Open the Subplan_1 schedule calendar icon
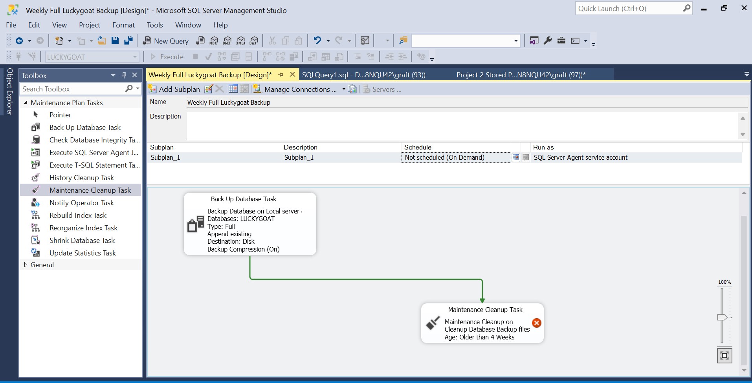This screenshot has height=383, width=752. click(516, 157)
